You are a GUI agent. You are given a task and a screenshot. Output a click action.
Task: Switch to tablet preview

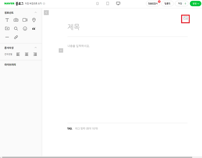point(108,3)
